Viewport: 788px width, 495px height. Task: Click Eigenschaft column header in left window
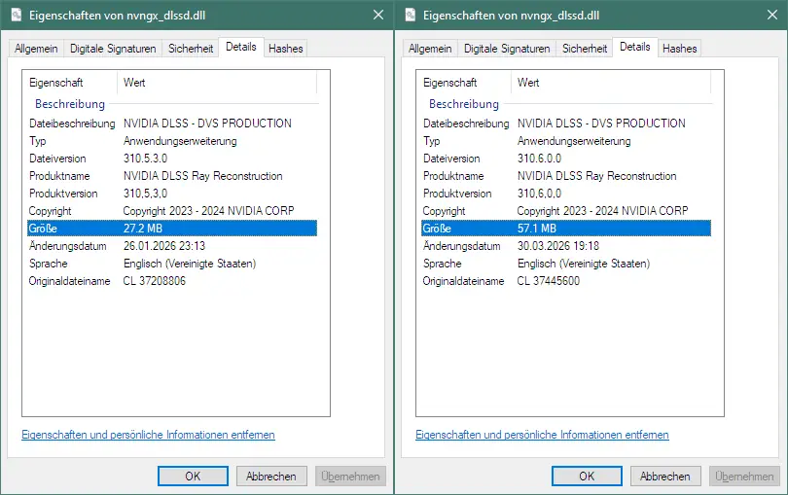70,83
